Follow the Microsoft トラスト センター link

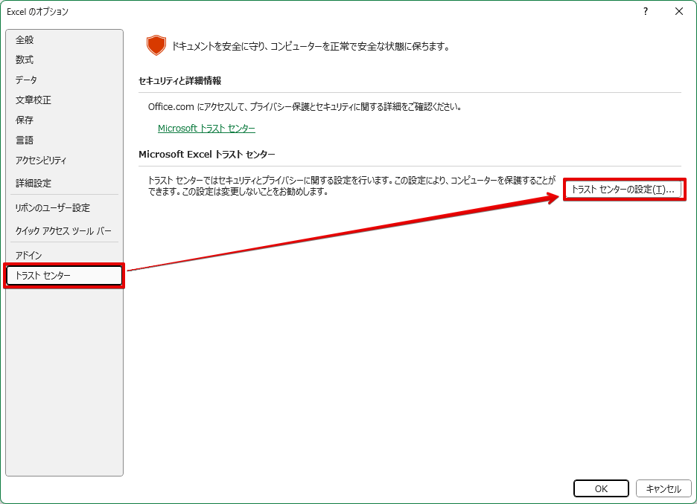click(x=206, y=128)
